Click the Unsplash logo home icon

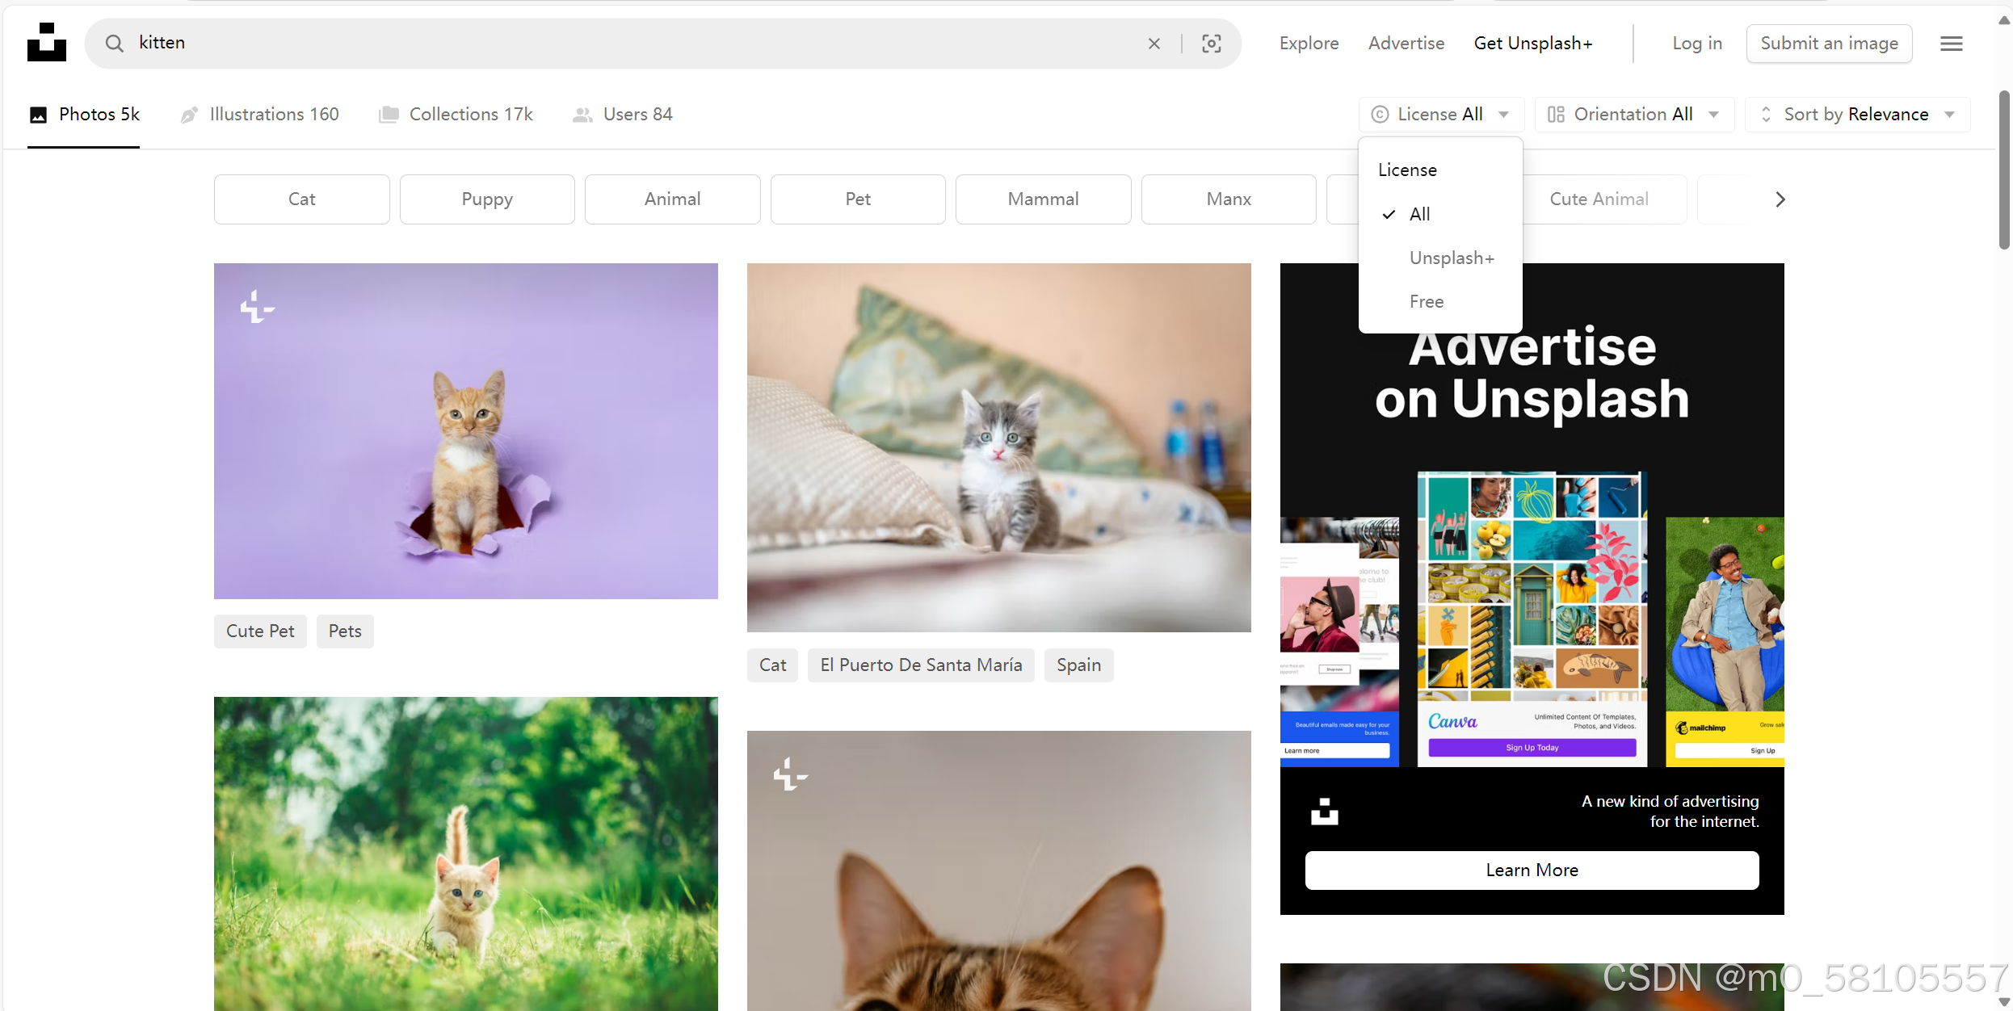point(47,42)
